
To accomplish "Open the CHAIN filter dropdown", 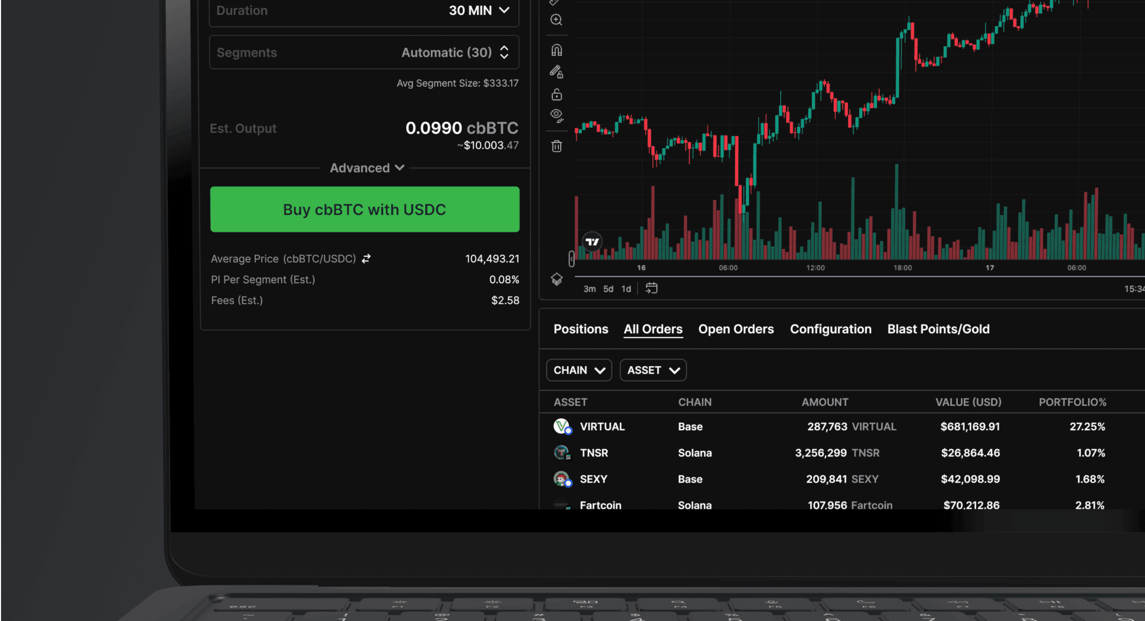I will click(x=579, y=370).
